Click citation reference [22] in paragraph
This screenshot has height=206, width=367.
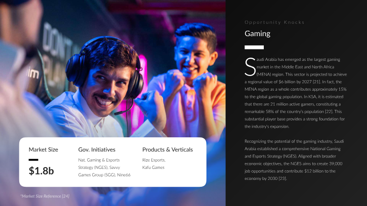click(x=328, y=111)
